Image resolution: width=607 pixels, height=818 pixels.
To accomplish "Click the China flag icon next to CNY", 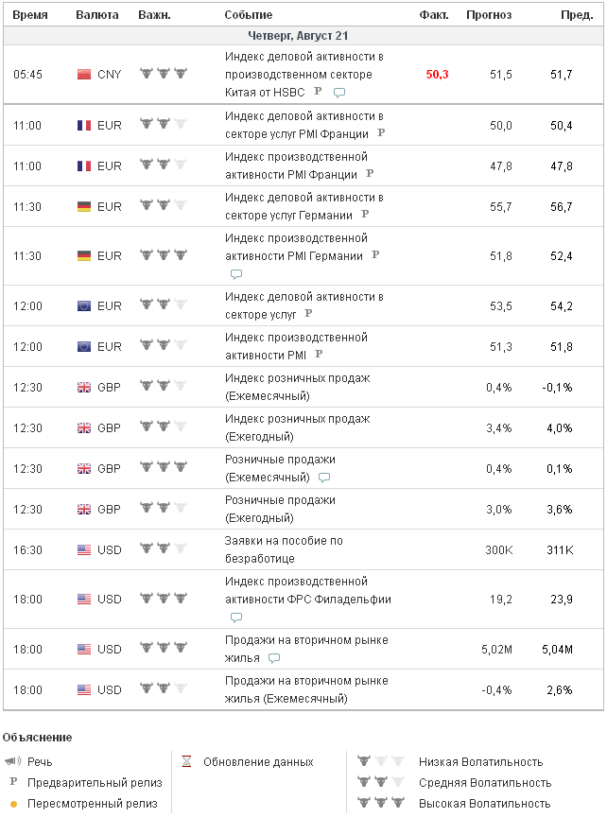I will [x=83, y=75].
